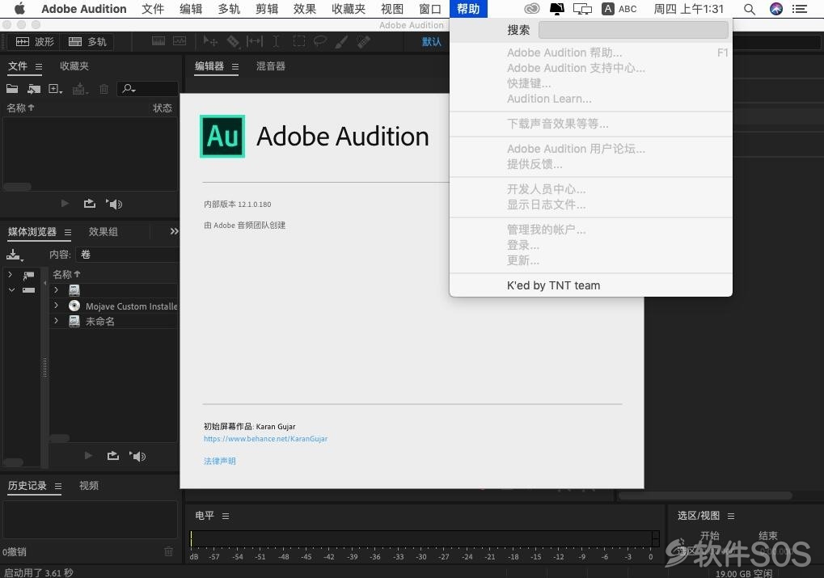Open the 默认 workspace selector
Screen dimensions: 824x578
tap(432, 41)
